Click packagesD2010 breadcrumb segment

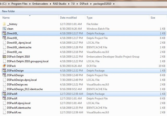point(102,4)
